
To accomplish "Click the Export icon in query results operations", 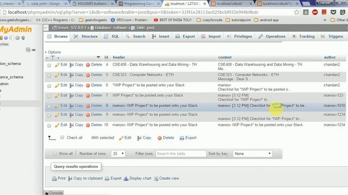I will (x=107, y=179).
